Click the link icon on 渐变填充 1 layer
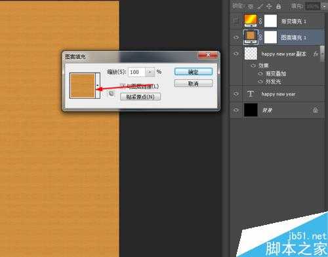The height and width of the screenshot is (257, 328). point(260,21)
